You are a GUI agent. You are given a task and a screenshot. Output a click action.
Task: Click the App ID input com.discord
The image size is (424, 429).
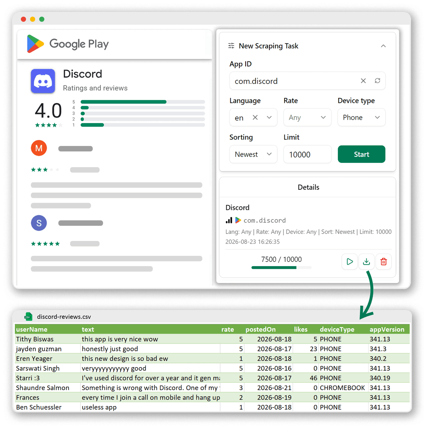click(307, 81)
